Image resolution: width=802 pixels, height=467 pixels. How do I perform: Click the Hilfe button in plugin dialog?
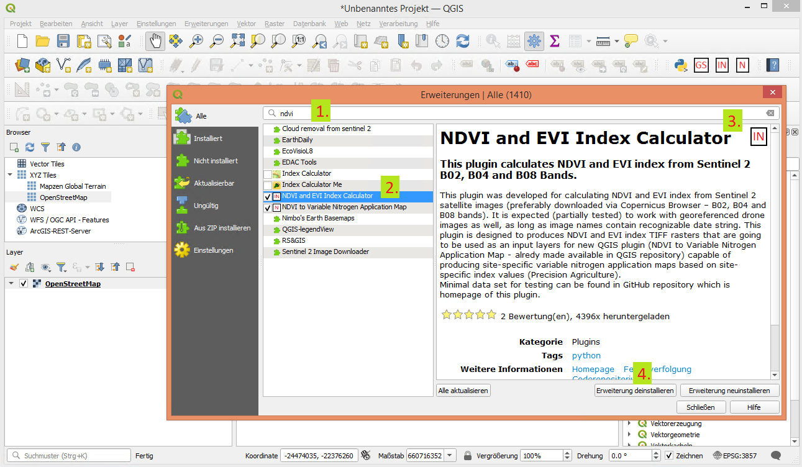click(x=754, y=407)
